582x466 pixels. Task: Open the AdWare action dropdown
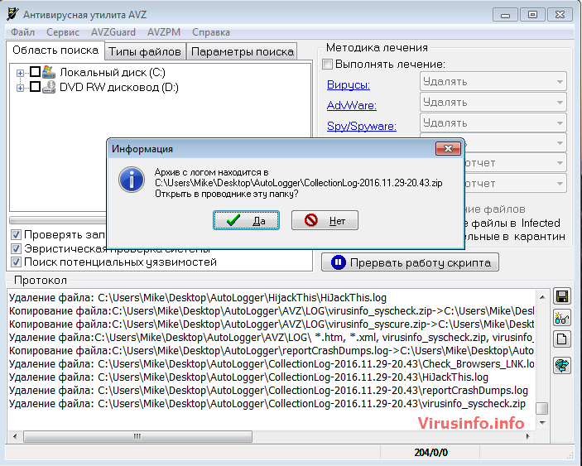pos(493,103)
